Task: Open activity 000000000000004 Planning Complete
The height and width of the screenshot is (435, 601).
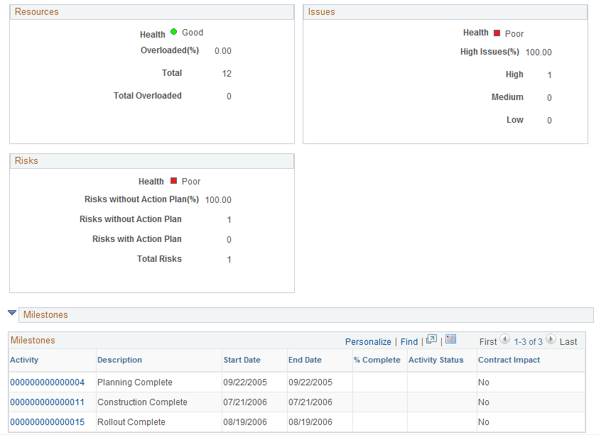Action: point(49,382)
